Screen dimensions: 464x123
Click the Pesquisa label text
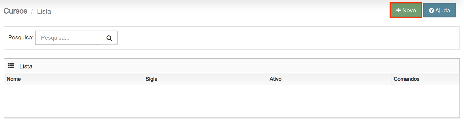pos(21,38)
